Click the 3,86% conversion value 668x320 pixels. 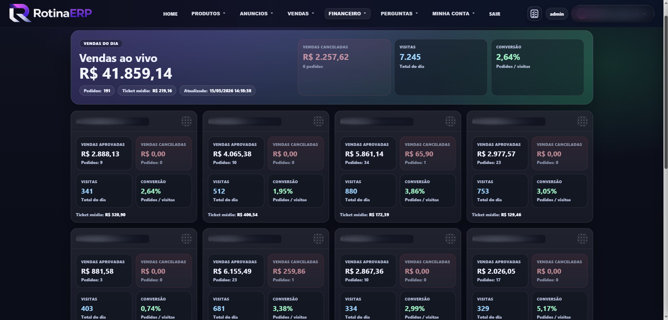pos(415,191)
